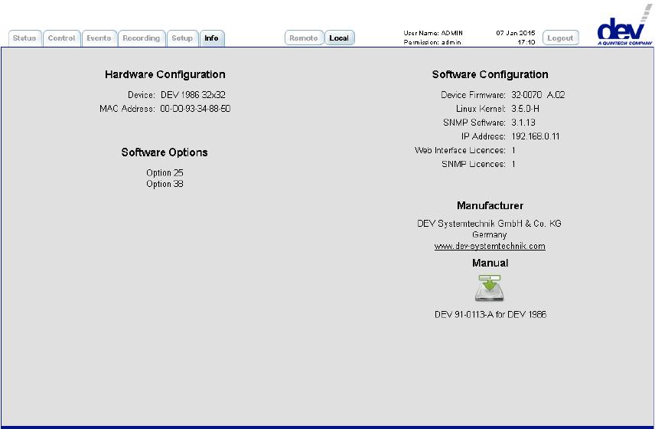
Task: Click the SNMP Licences label
Action: (x=474, y=164)
